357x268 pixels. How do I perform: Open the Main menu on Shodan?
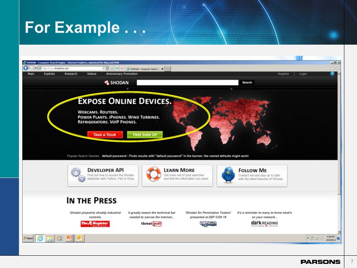[31, 74]
